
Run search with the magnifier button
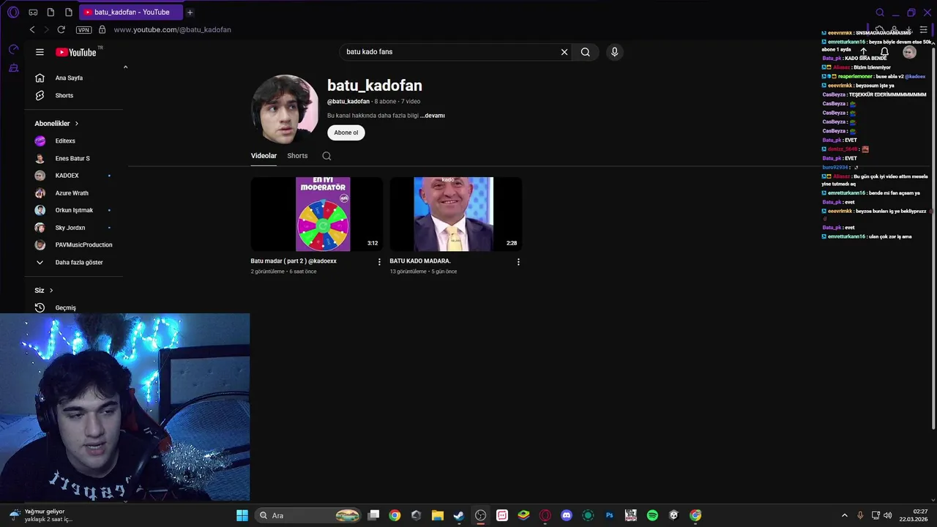586,52
